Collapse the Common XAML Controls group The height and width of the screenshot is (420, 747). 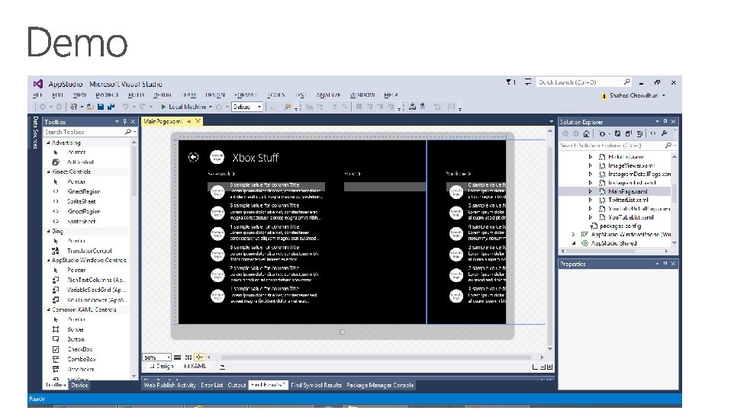click(x=48, y=309)
